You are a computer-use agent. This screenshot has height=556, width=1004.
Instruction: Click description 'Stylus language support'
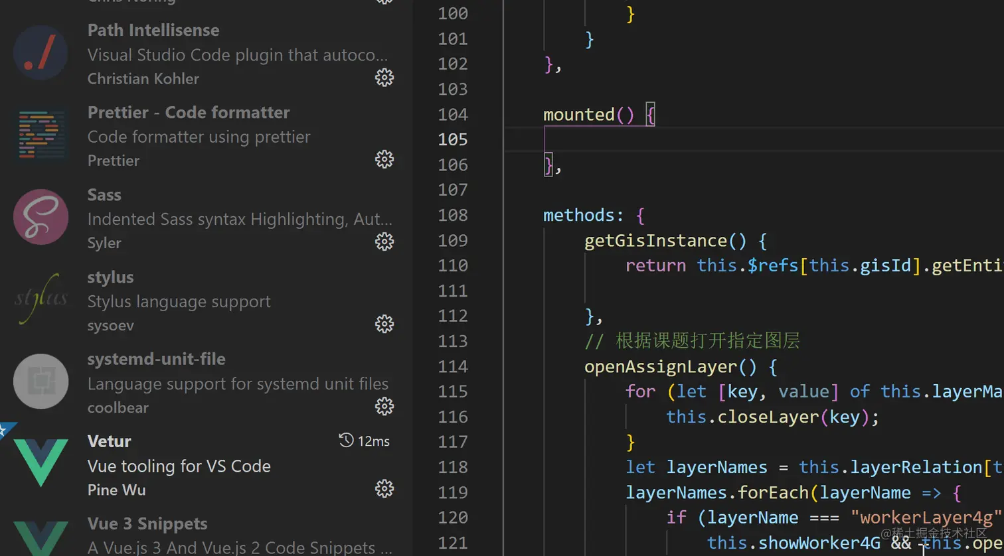tap(179, 301)
